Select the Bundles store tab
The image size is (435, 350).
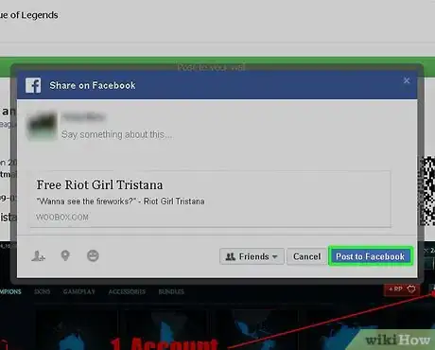171,291
